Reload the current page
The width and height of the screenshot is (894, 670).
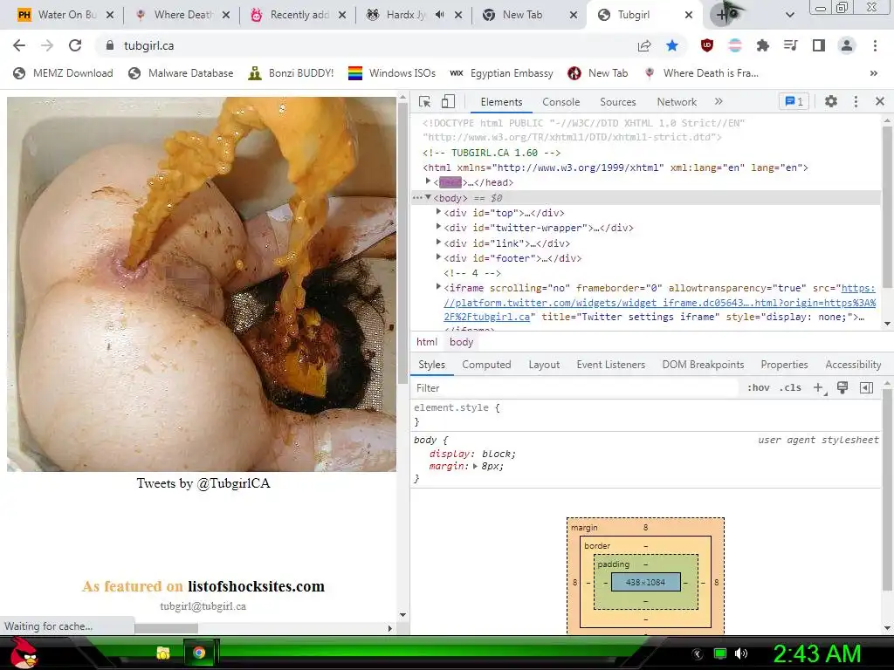(x=75, y=45)
